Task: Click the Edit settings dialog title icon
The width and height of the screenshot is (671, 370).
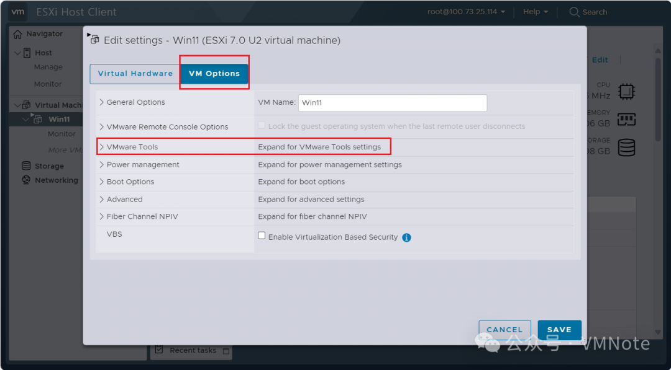Action: click(93, 38)
